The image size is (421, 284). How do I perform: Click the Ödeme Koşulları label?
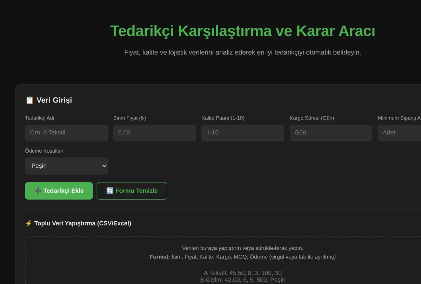(x=44, y=151)
